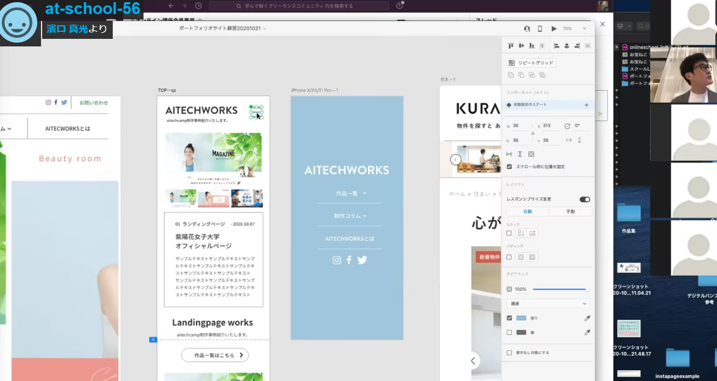
Task: Select the 手動 responsive resize tab
Action: pos(570,212)
